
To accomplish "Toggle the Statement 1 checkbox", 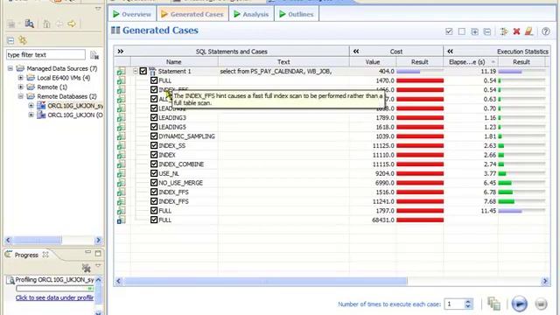I will pos(143,71).
